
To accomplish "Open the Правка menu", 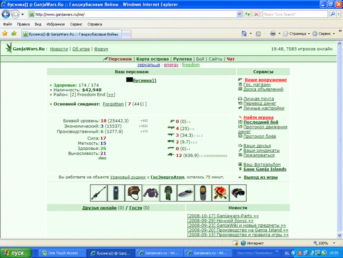I will point(23,24).
